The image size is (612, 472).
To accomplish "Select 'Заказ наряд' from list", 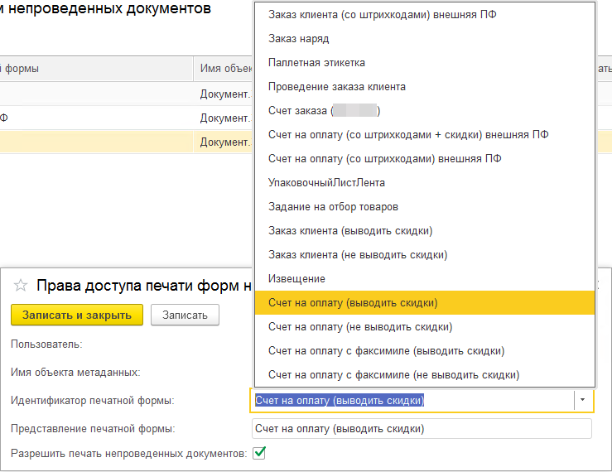I will [x=299, y=38].
